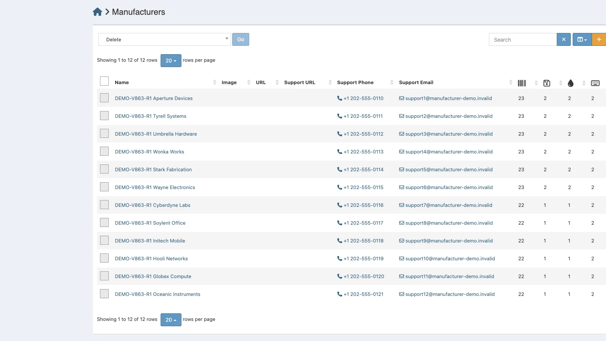Check the Cyberdyne Labs row checkbox

(104, 205)
